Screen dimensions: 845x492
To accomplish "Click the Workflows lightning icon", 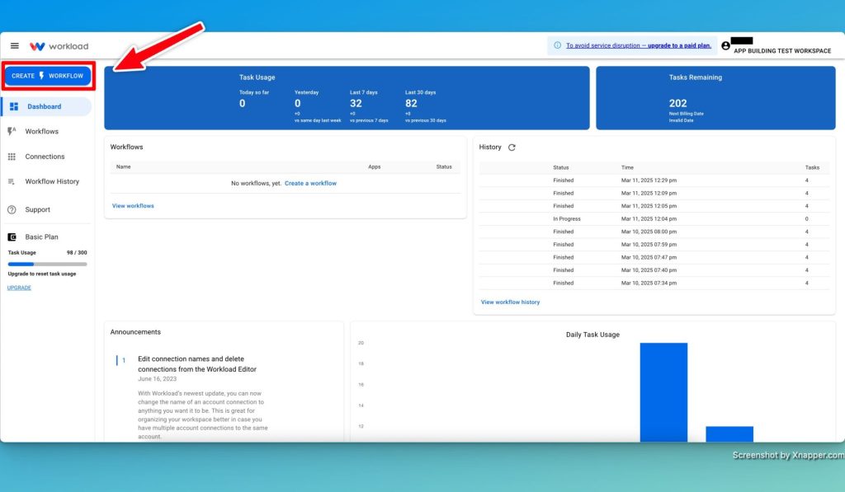I will [12, 131].
